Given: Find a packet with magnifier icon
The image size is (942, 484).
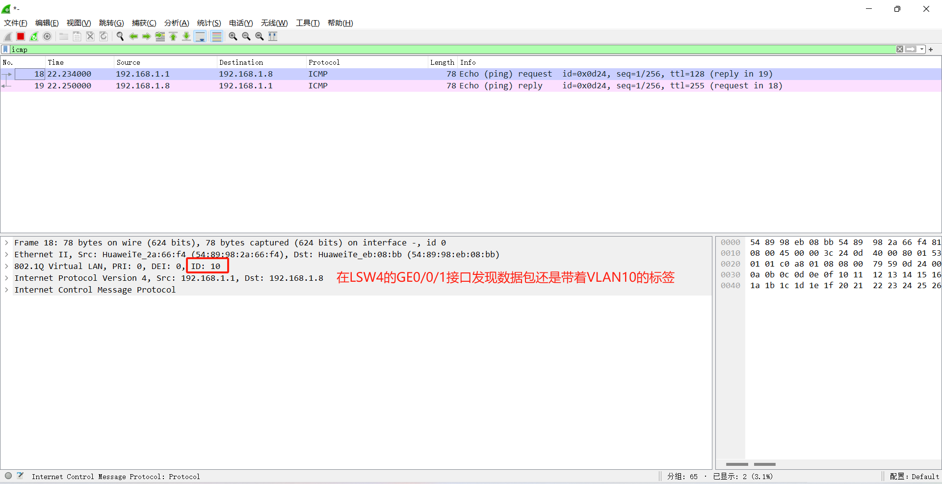Looking at the screenshot, I should tap(120, 36).
